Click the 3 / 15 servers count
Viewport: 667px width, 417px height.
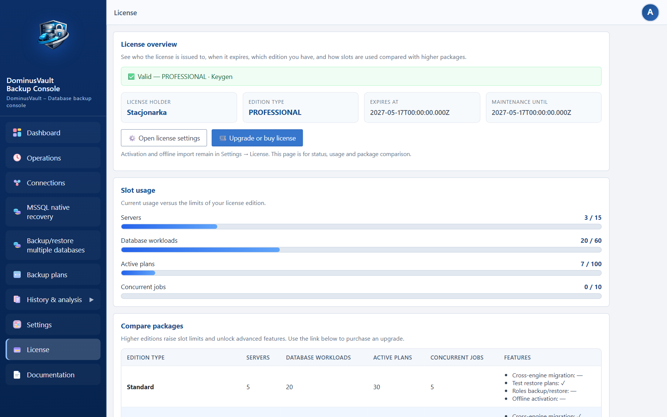(x=593, y=218)
